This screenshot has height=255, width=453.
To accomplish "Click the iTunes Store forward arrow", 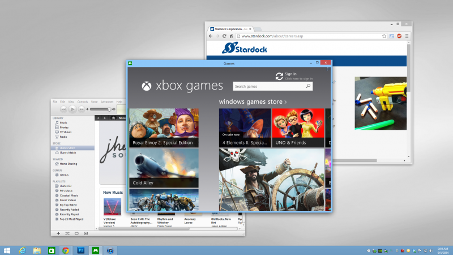I will [105, 118].
